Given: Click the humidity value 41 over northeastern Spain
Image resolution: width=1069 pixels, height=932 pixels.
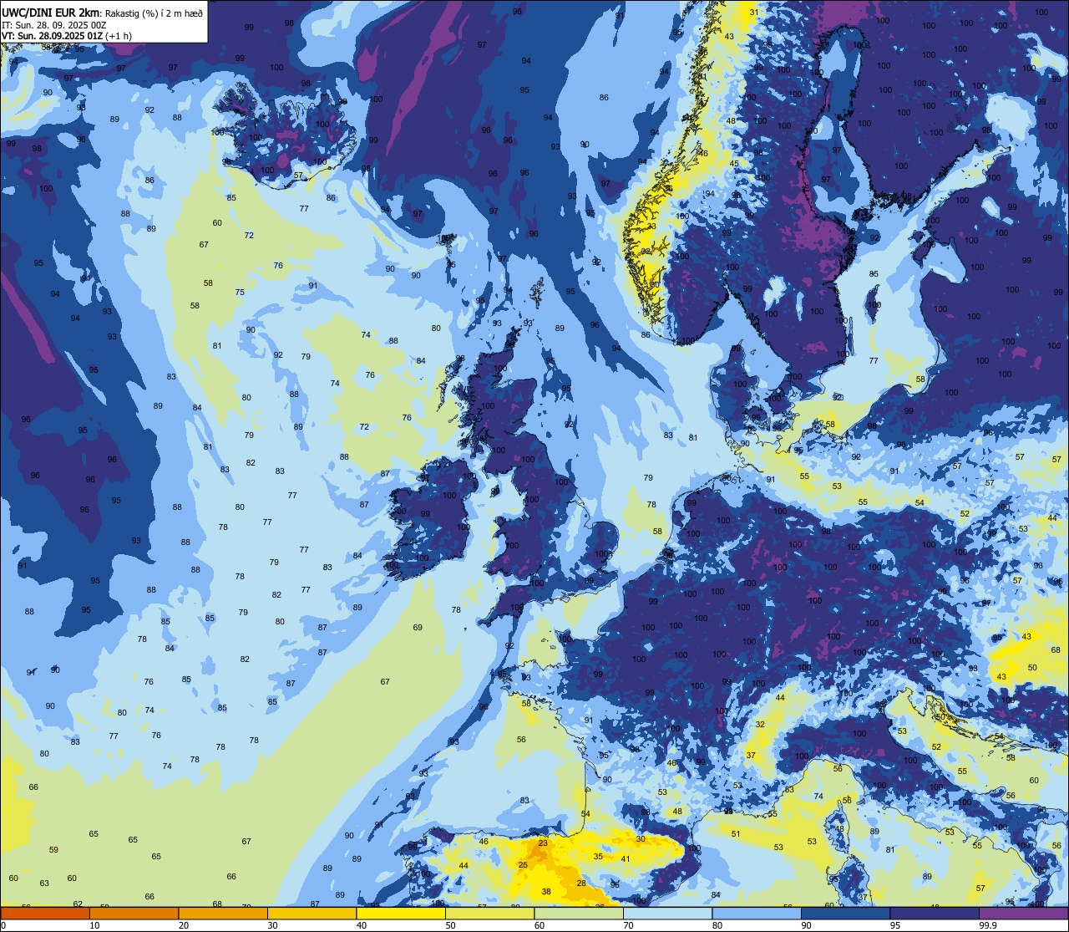Looking at the screenshot, I should [x=626, y=859].
